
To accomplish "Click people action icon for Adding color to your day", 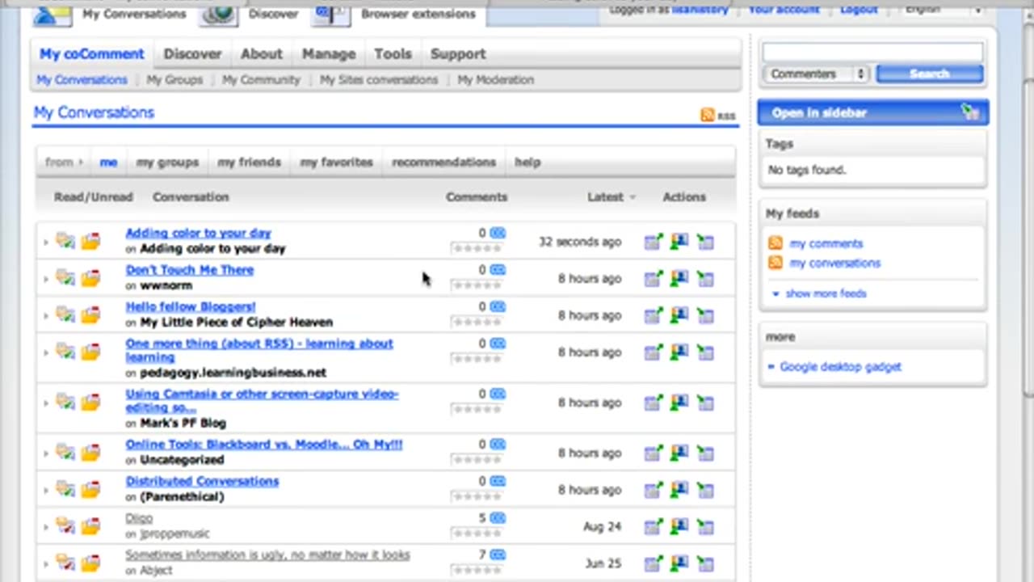I will click(679, 242).
